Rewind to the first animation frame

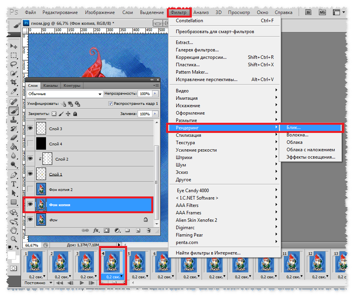tap(59, 283)
